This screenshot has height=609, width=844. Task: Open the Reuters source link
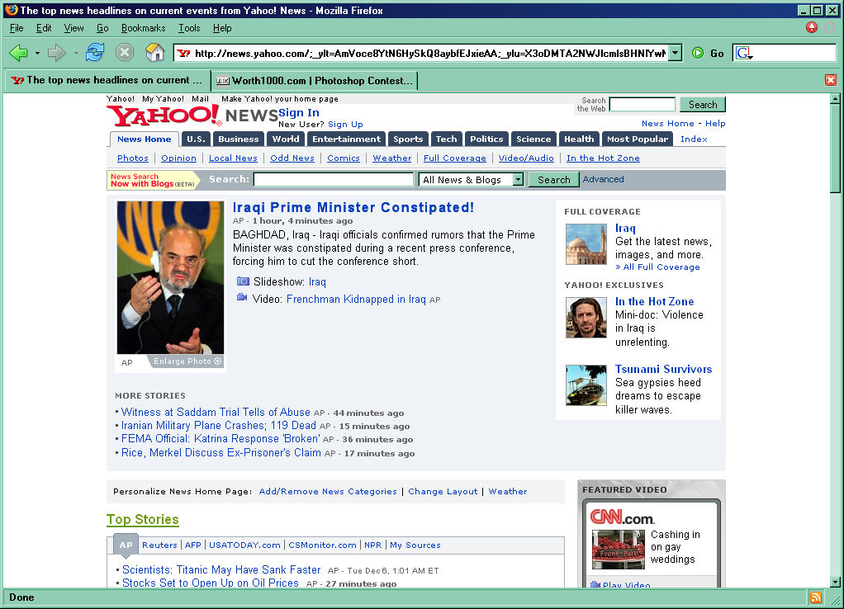[159, 545]
